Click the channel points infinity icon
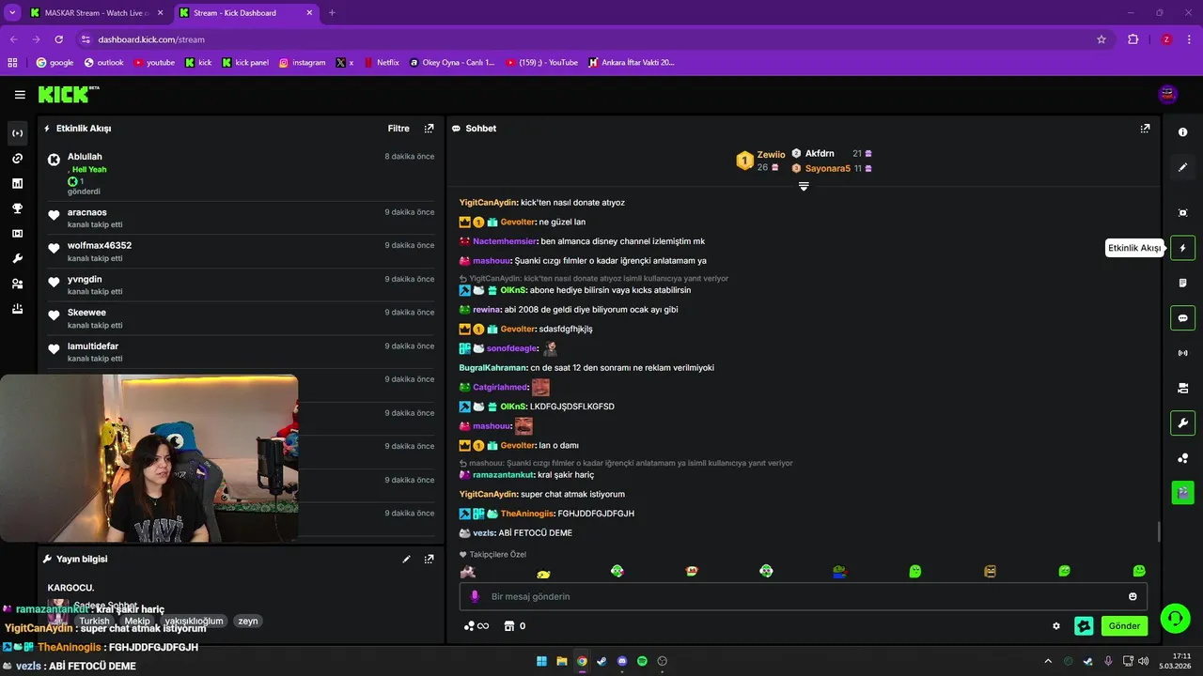The image size is (1203, 676). [477, 626]
